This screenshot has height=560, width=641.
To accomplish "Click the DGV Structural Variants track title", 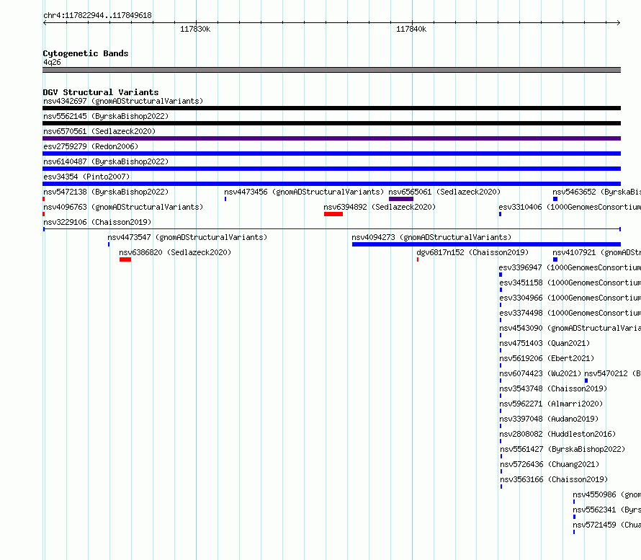I will coord(101,92).
